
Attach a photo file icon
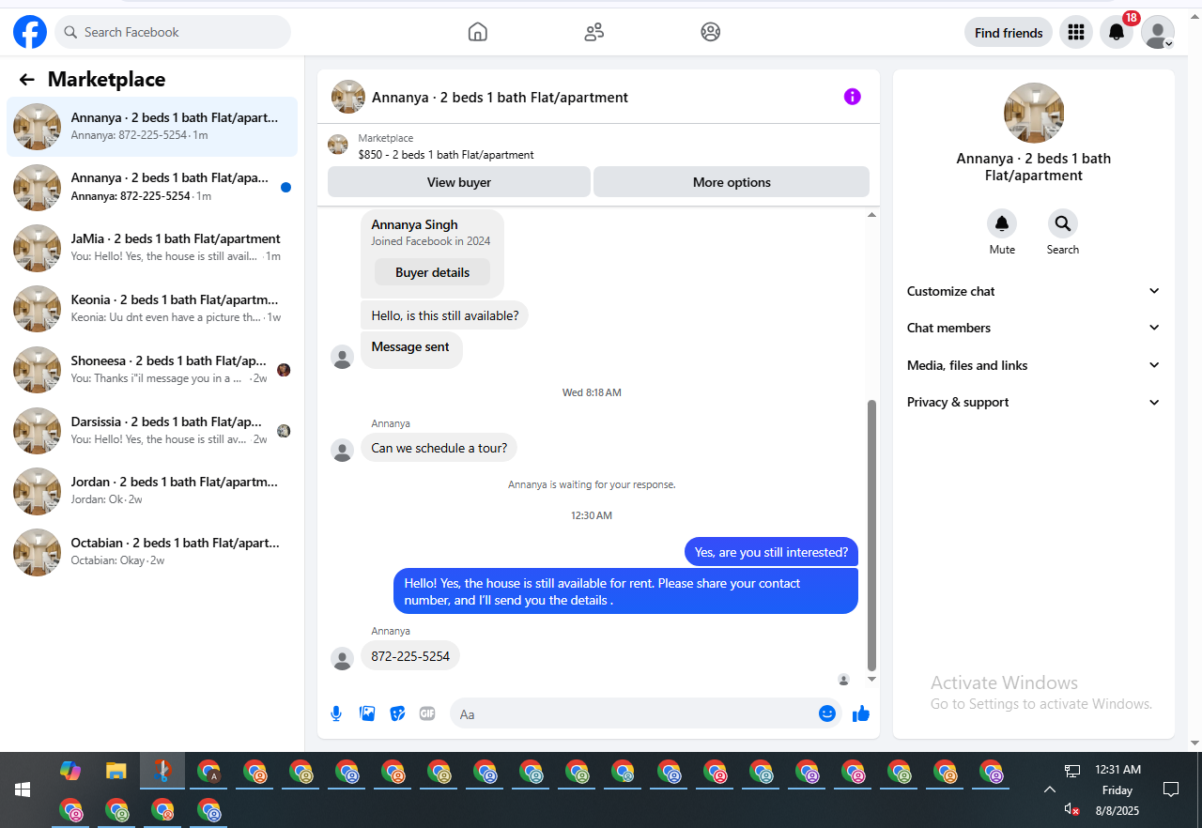click(367, 713)
